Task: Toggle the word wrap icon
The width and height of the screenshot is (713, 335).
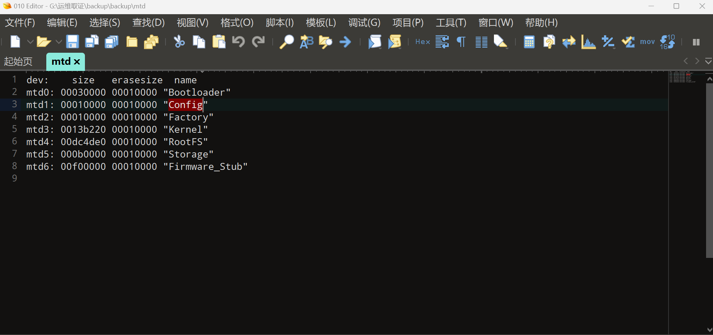Action: pyautogui.click(x=442, y=42)
